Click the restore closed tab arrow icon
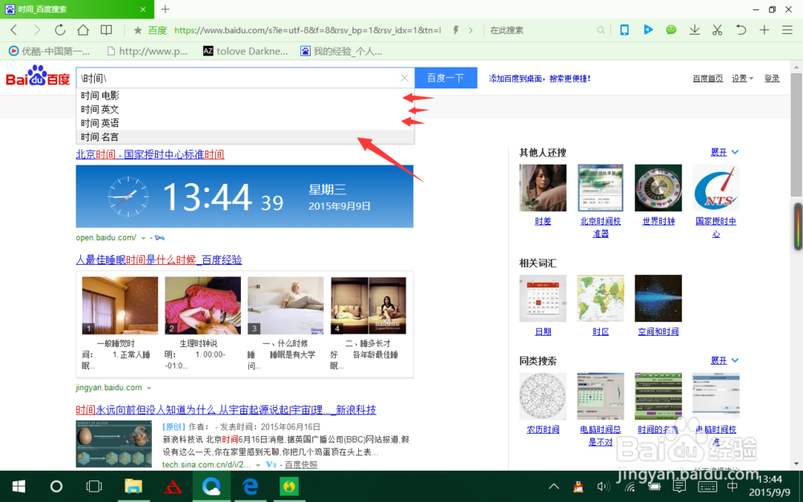Screen dimensions: 803x502 coord(740,31)
